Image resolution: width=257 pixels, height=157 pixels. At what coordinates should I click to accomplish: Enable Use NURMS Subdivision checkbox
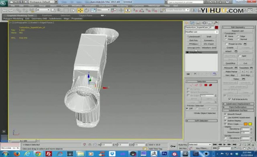(x=225, y=117)
